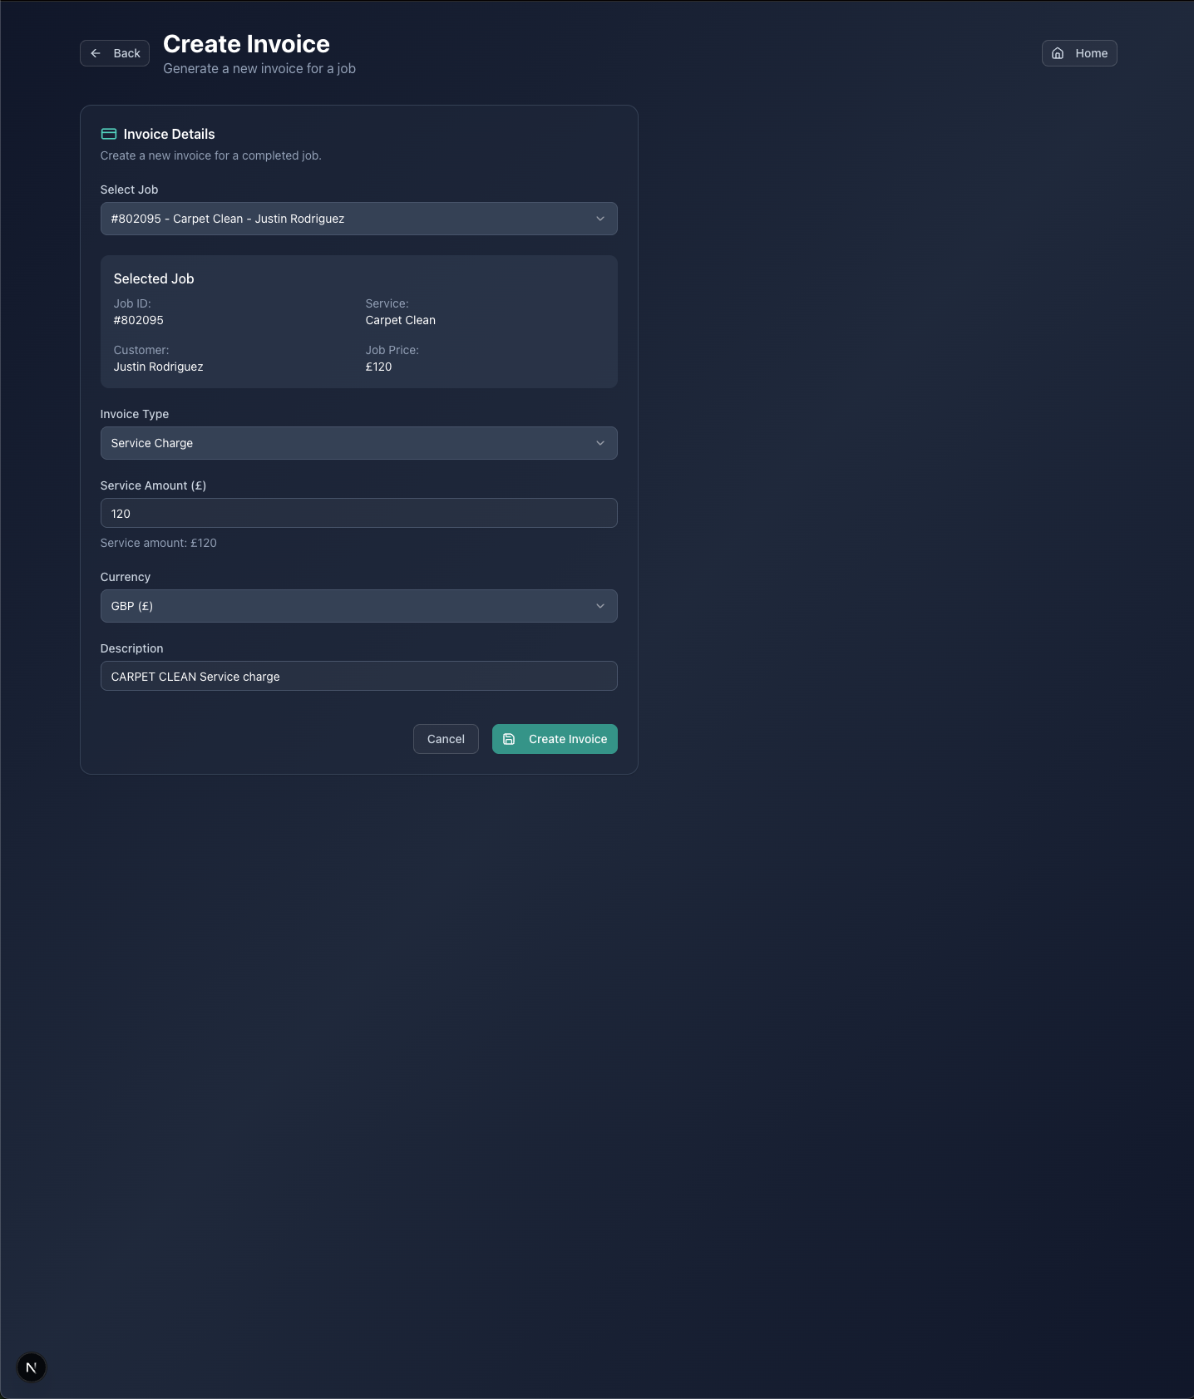Focus the Service Amount input field
This screenshot has height=1399, width=1194.
point(359,513)
